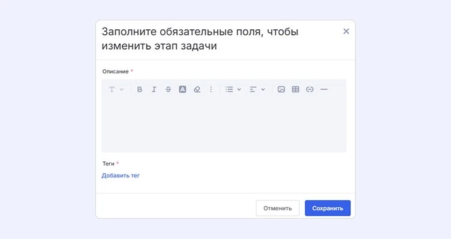Screen dimensions: 451x239
Task: Insert a hyperlink
Action: coord(310,90)
